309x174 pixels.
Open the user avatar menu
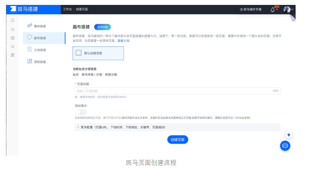pos(287,9)
